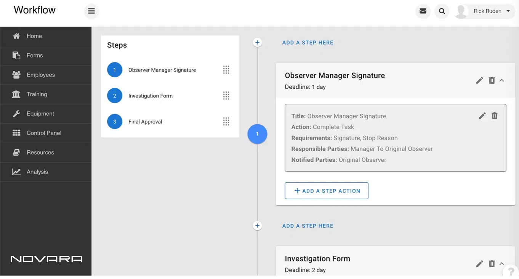Viewport: 519px width, 279px height.
Task: Grab the drag handle for Final Approval
Action: [226, 122]
